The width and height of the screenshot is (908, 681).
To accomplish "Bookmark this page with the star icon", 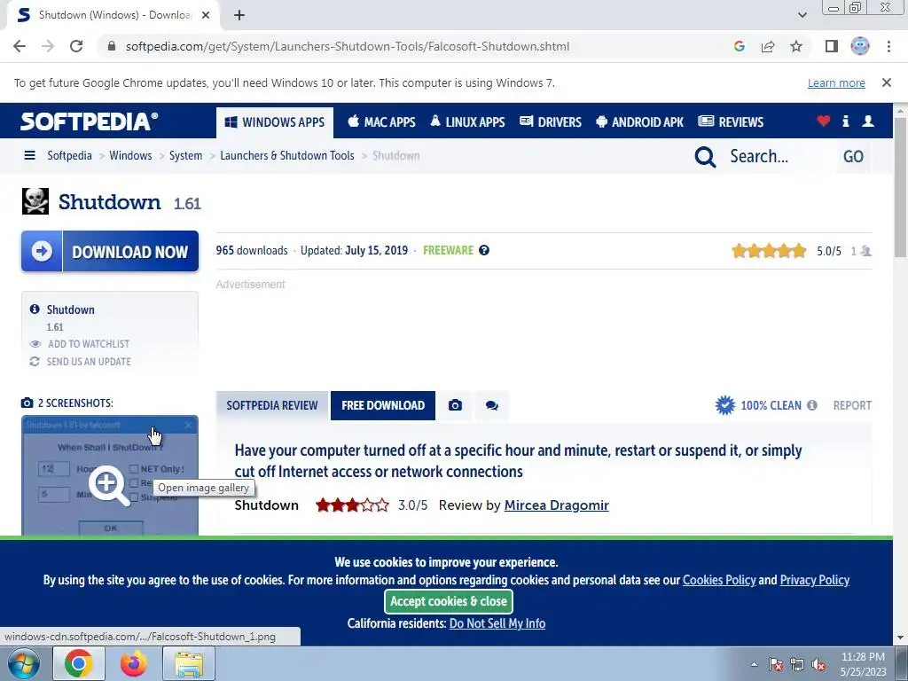I will (796, 46).
